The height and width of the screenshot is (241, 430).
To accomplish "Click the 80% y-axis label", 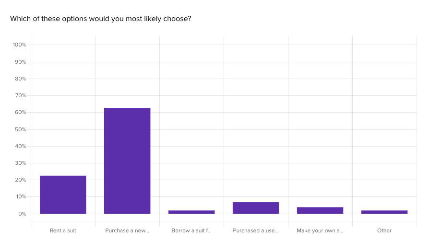I will (20, 79).
